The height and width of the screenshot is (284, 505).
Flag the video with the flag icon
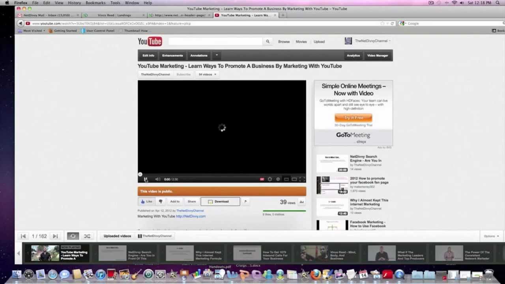click(245, 202)
